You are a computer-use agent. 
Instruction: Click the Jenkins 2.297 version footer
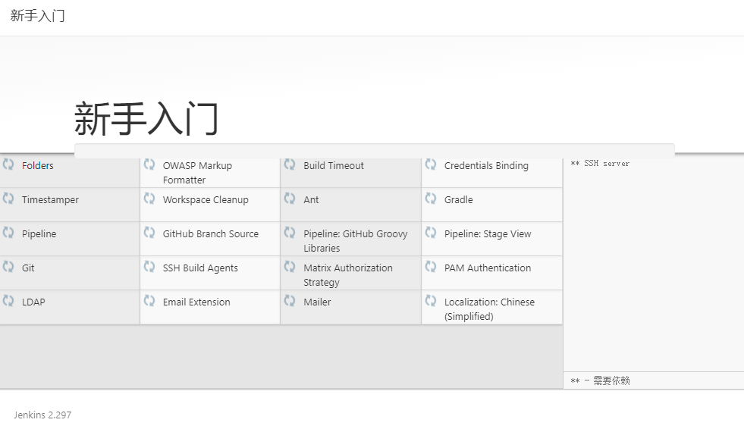[42, 415]
